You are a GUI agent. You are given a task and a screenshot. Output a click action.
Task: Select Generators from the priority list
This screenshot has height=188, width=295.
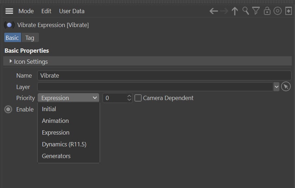click(x=56, y=156)
